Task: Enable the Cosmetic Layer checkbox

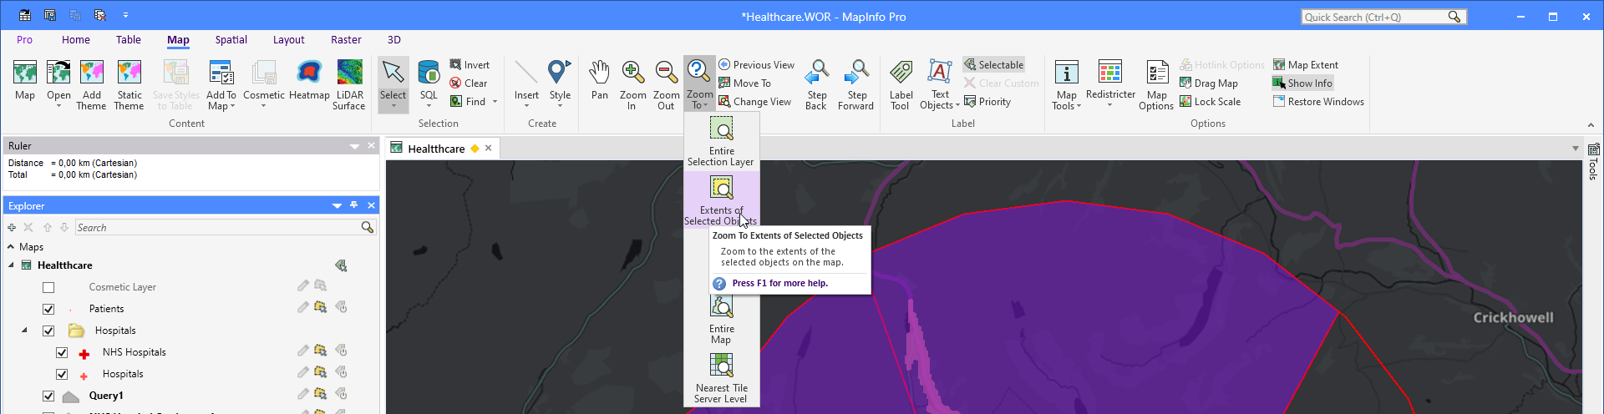Action: [48, 287]
